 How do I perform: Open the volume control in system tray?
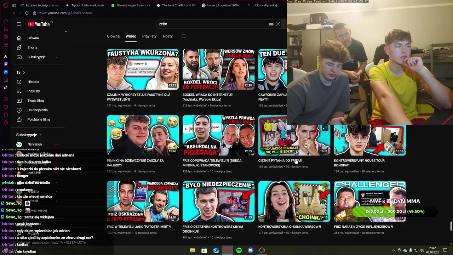click(x=422, y=250)
